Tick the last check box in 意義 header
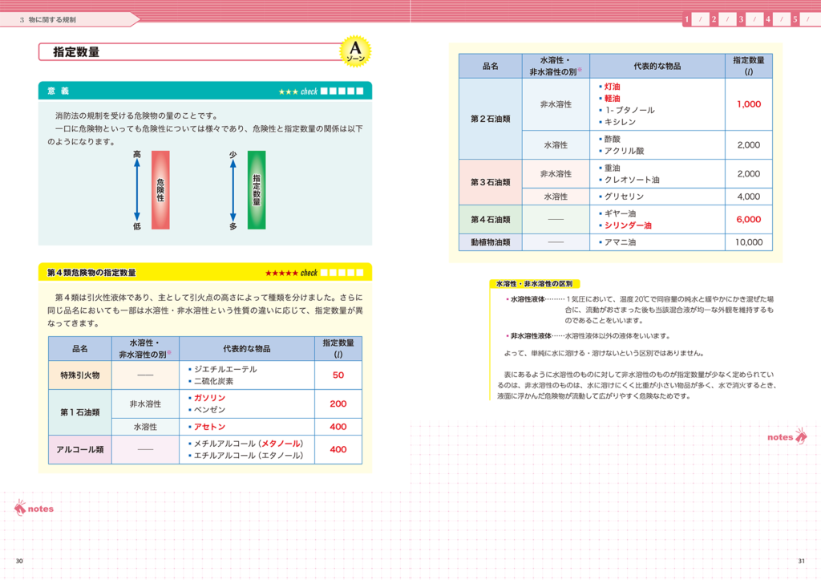The width and height of the screenshot is (821, 580). coord(360,91)
